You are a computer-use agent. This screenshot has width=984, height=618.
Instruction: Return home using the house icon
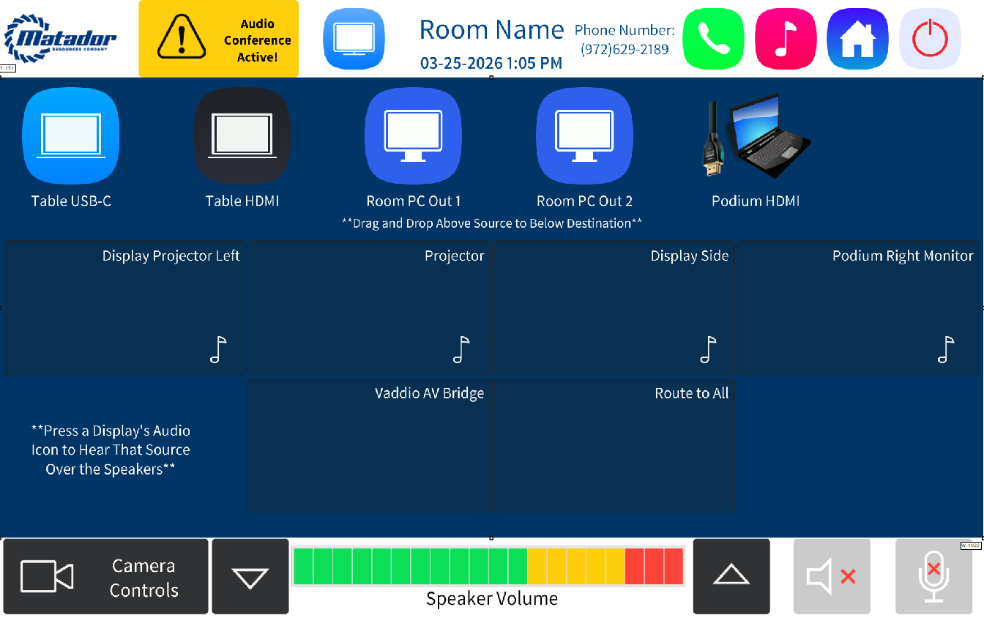[x=857, y=39]
